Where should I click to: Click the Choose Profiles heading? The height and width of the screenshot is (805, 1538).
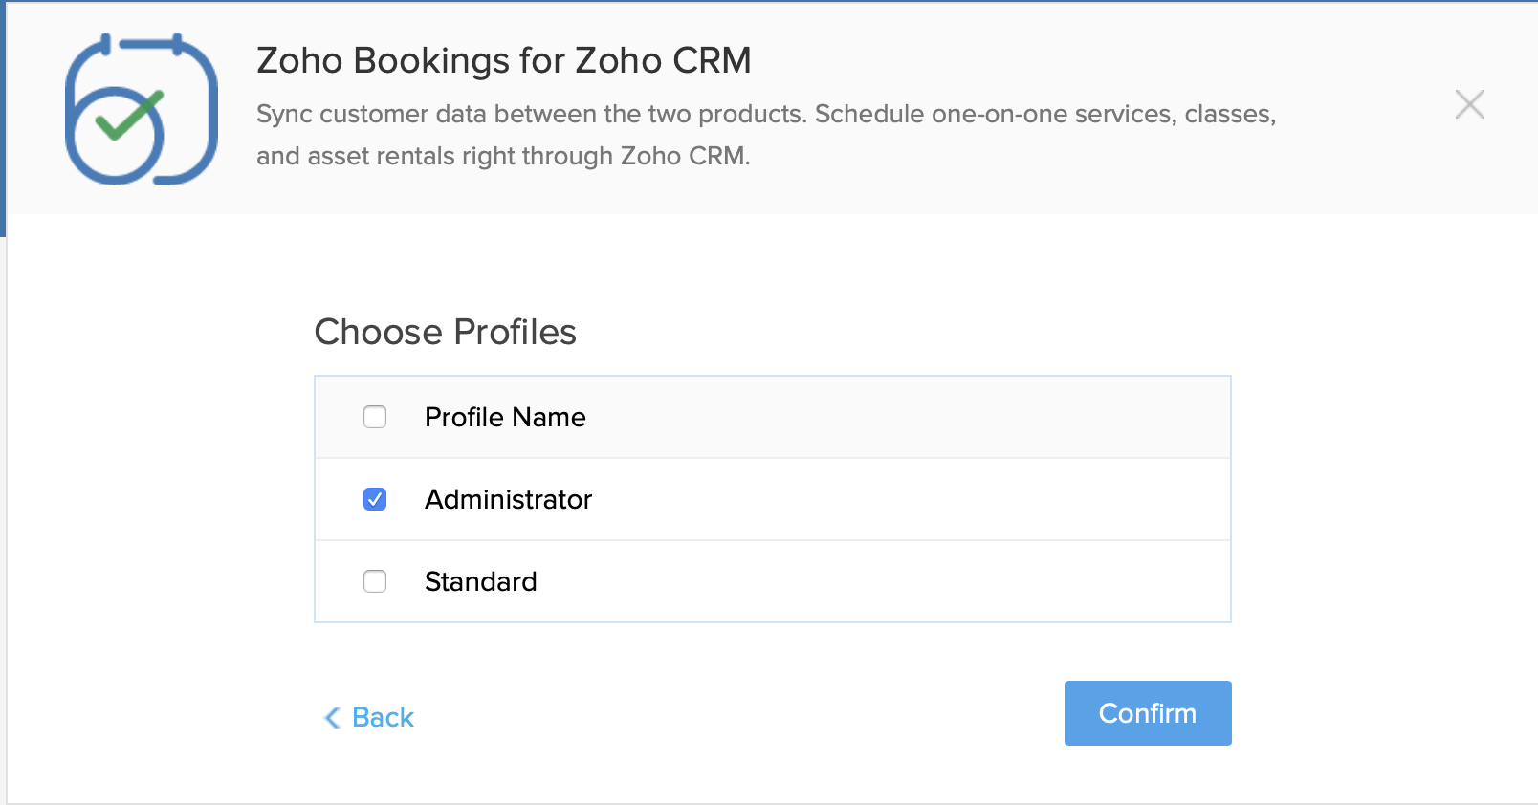(445, 333)
